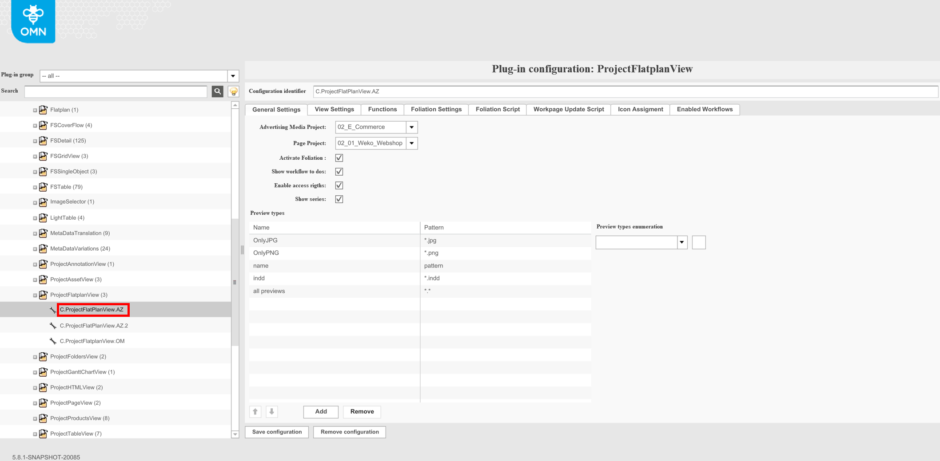Viewport: 940px width, 461px height.
Task: Click the plug-in icon beside FSTable
Action: point(43,187)
